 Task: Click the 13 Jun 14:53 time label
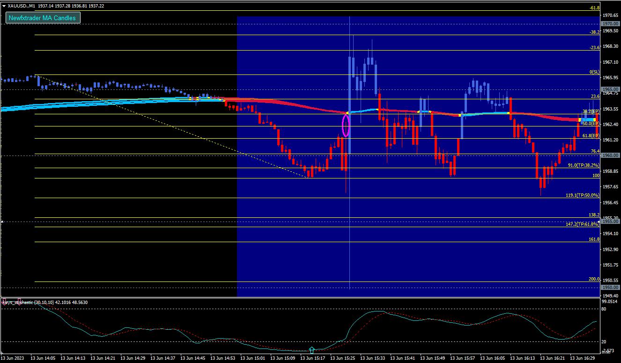pyautogui.click(x=223, y=358)
